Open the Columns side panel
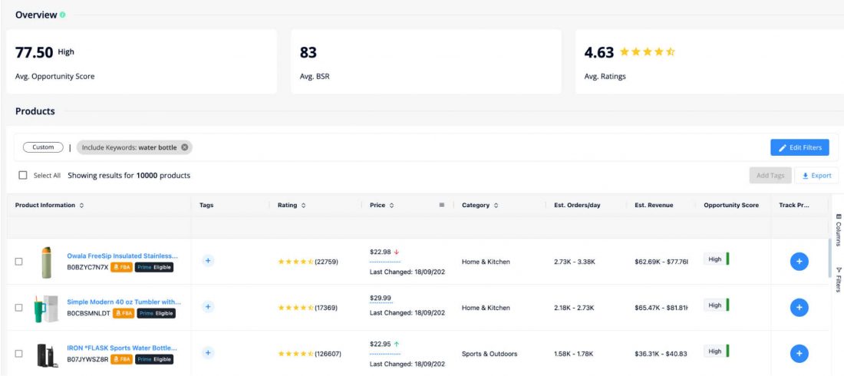Image resolution: width=844 pixels, height=376 pixels. coord(838,230)
